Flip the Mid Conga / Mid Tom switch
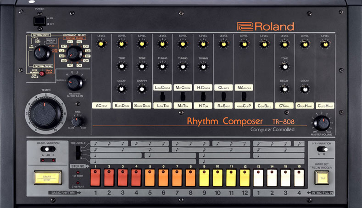 [x=183, y=96]
